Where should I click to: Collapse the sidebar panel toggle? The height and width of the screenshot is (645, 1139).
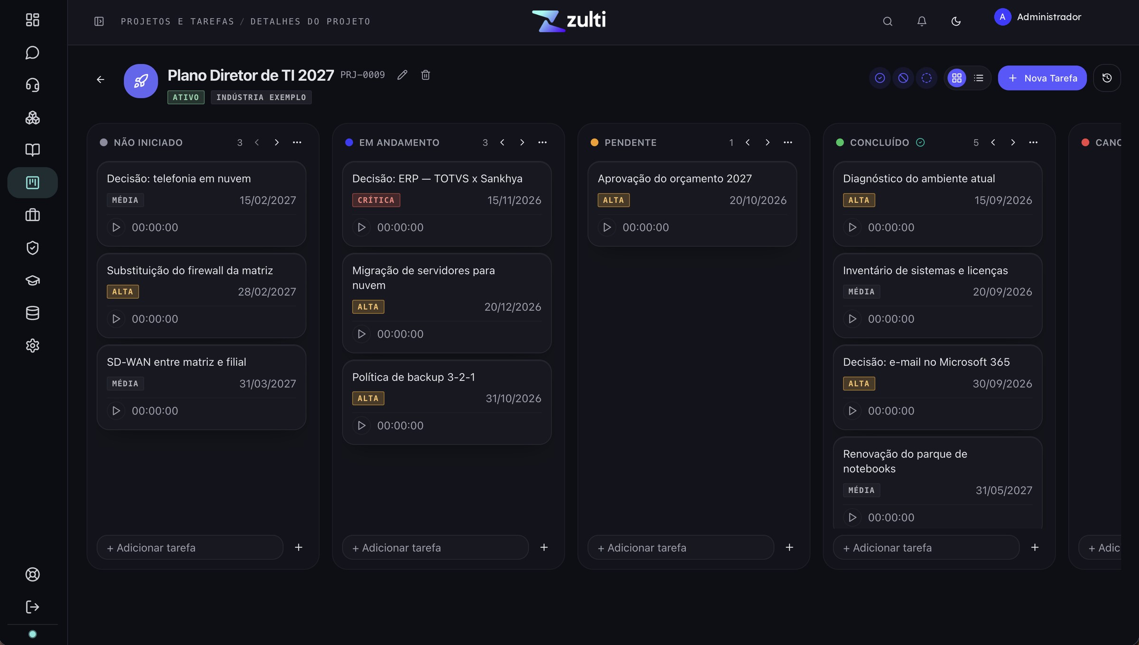(x=99, y=21)
